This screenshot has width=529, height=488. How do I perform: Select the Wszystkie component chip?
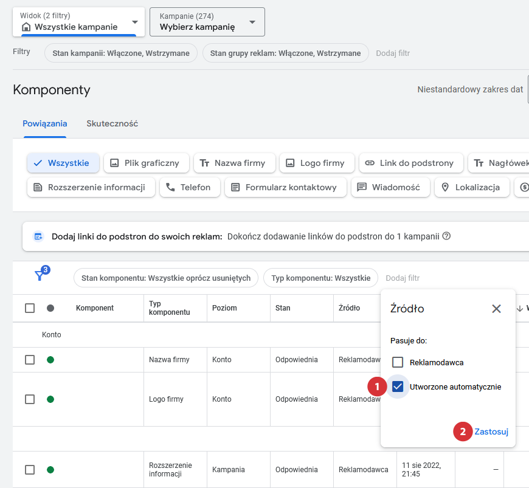coord(63,163)
